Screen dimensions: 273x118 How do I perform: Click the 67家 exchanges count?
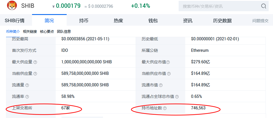tap(66, 108)
